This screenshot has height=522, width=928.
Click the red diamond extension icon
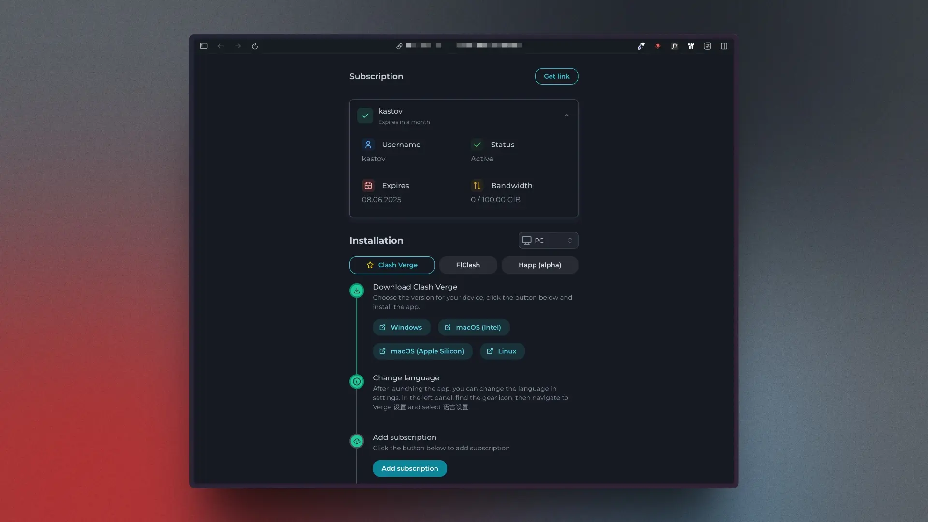click(657, 46)
